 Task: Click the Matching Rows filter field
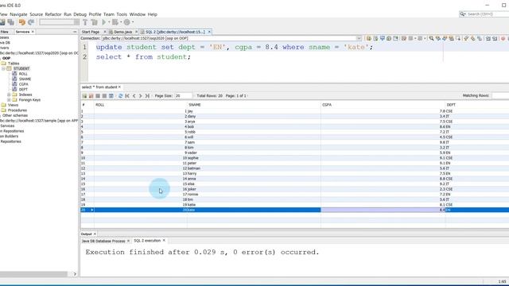pos(500,95)
